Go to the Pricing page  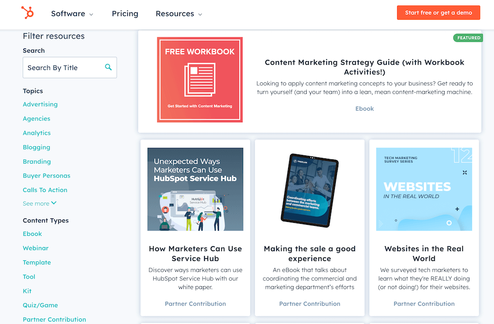(125, 14)
